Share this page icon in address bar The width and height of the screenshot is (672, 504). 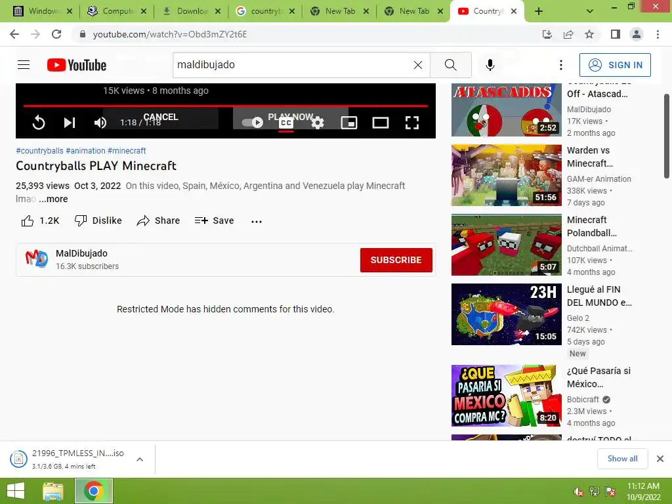click(x=568, y=34)
